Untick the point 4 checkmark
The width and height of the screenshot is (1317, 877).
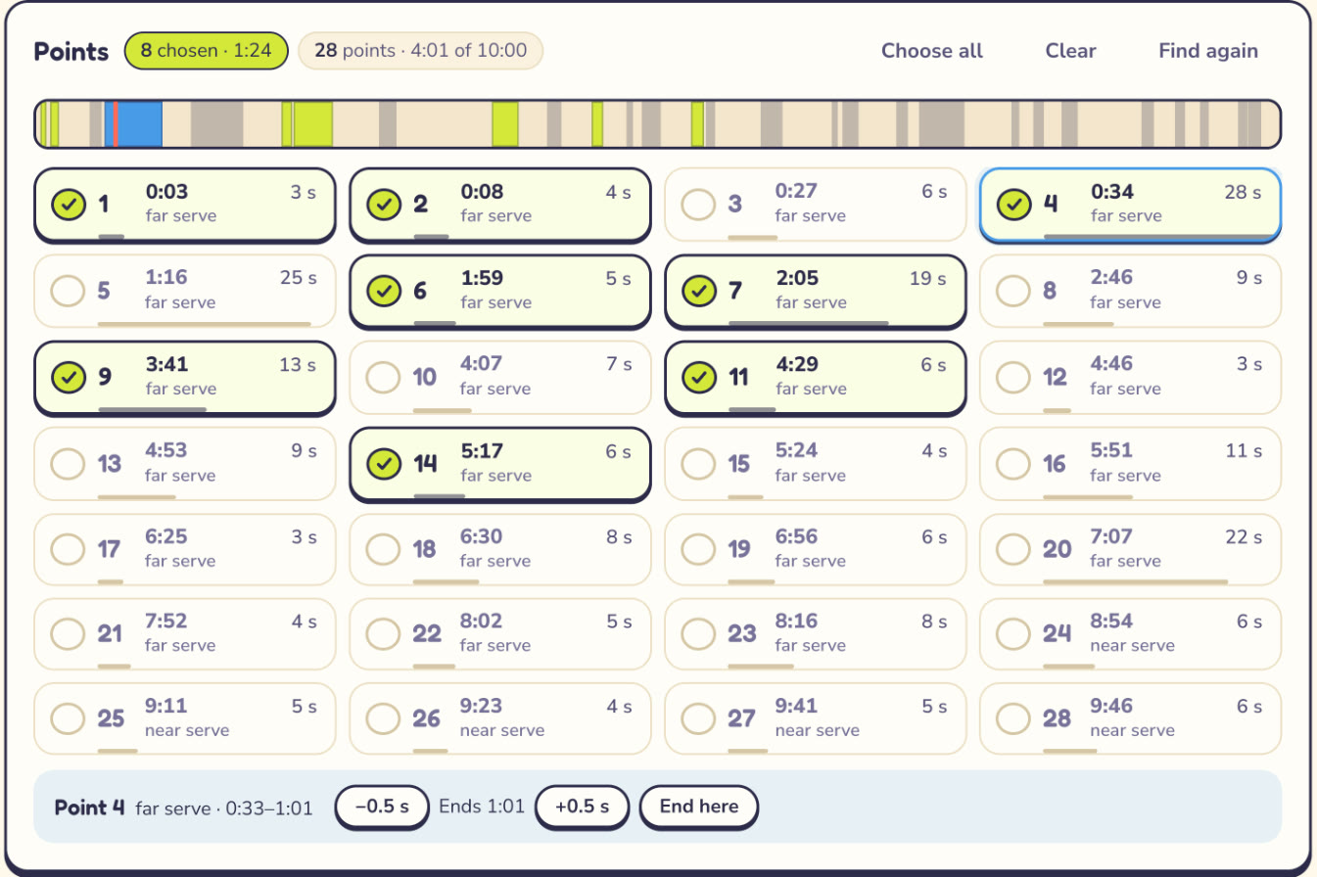coord(1013,205)
